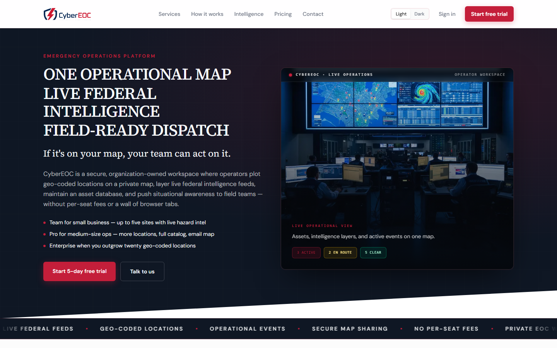
Task: Click the Start free trial header button
Action: (x=489, y=14)
